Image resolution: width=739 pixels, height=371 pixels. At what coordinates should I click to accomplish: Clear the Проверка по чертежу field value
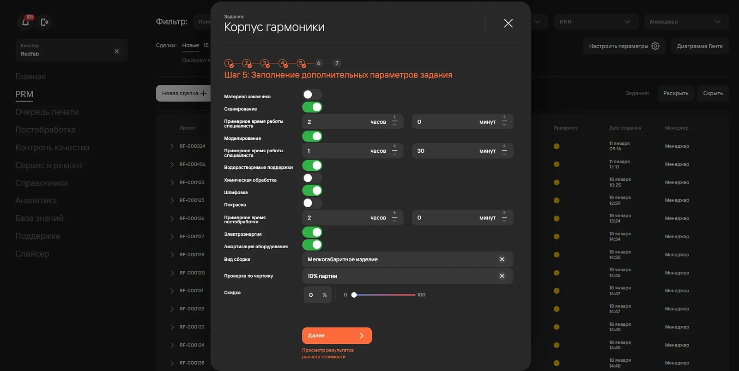pos(502,276)
